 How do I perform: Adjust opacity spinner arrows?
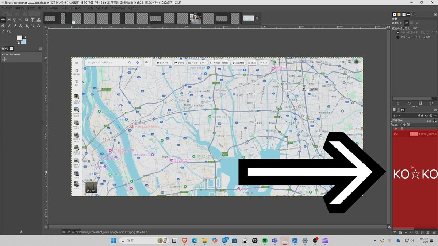click(435, 121)
